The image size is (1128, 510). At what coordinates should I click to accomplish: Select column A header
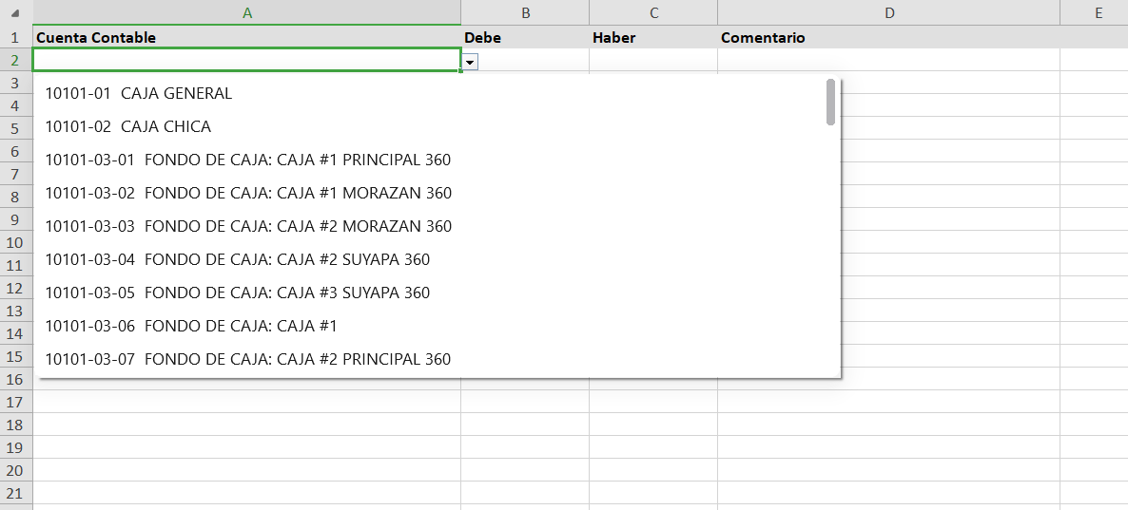pyautogui.click(x=246, y=13)
